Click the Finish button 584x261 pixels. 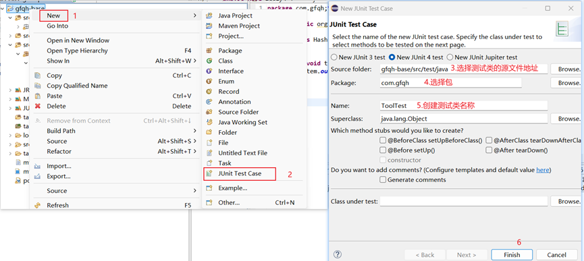coord(512,255)
